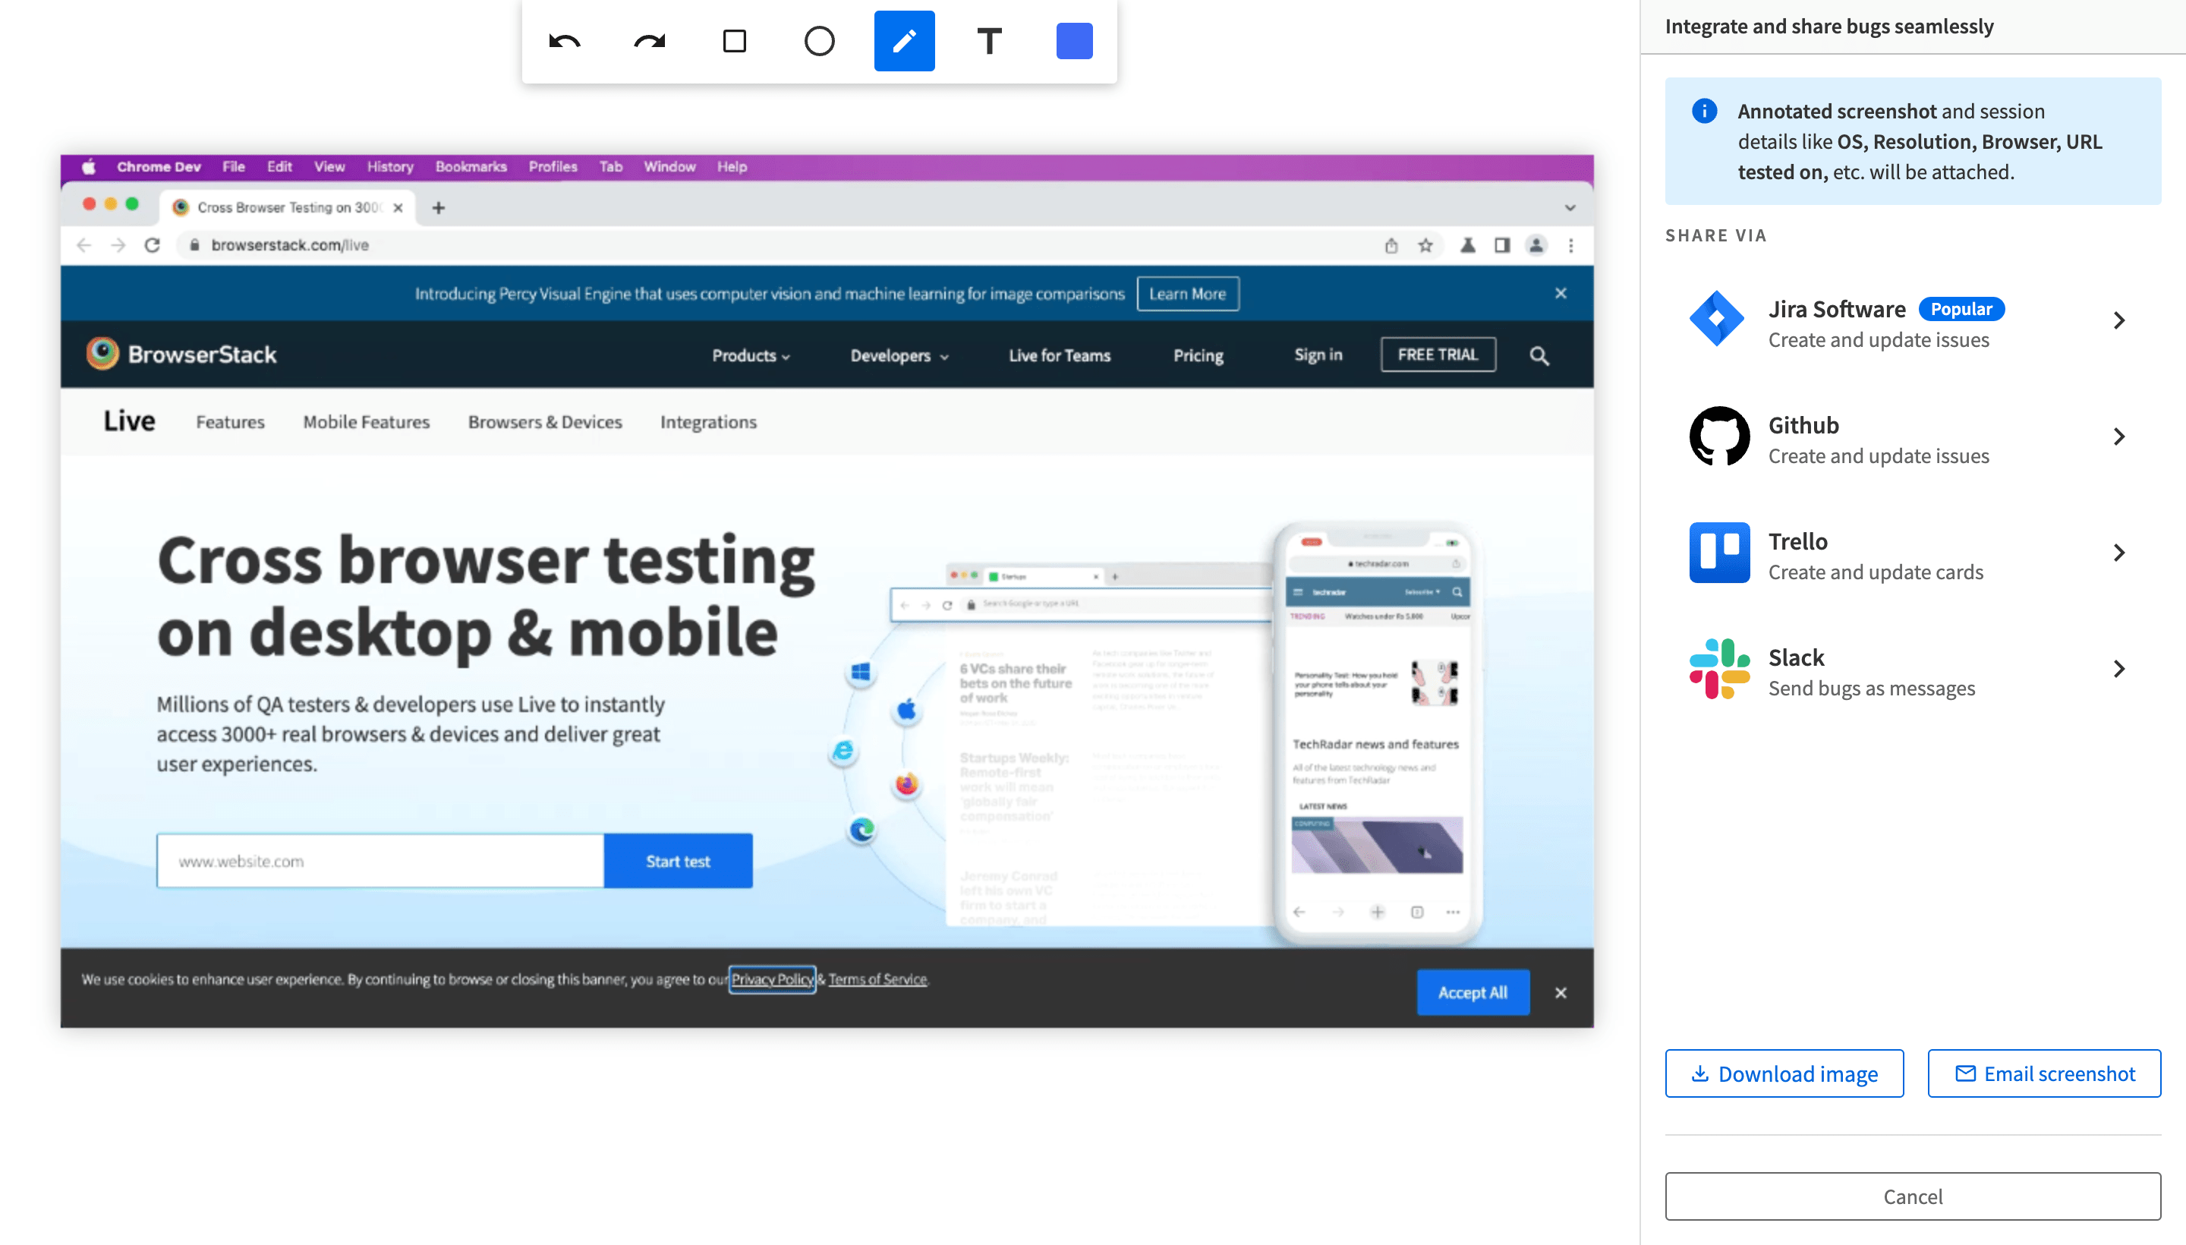Screen dimensions: 2186x1245
Task: Click the search icon in BrowserStack navbar
Action: coord(1539,355)
